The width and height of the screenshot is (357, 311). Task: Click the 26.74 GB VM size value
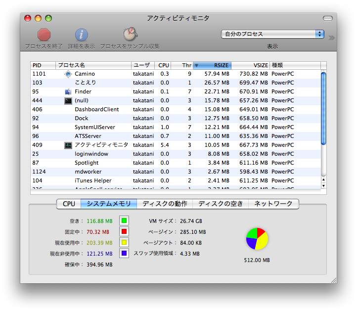(191, 221)
